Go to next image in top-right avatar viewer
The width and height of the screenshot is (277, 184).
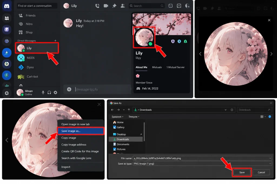[271, 54]
